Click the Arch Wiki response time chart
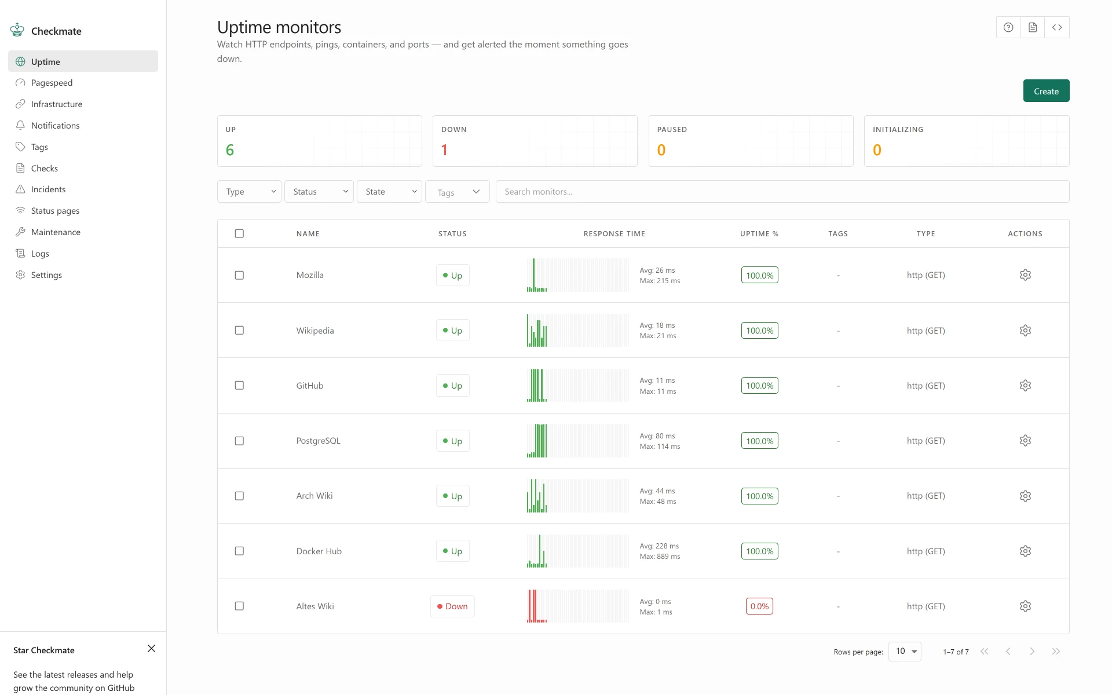 point(577,496)
